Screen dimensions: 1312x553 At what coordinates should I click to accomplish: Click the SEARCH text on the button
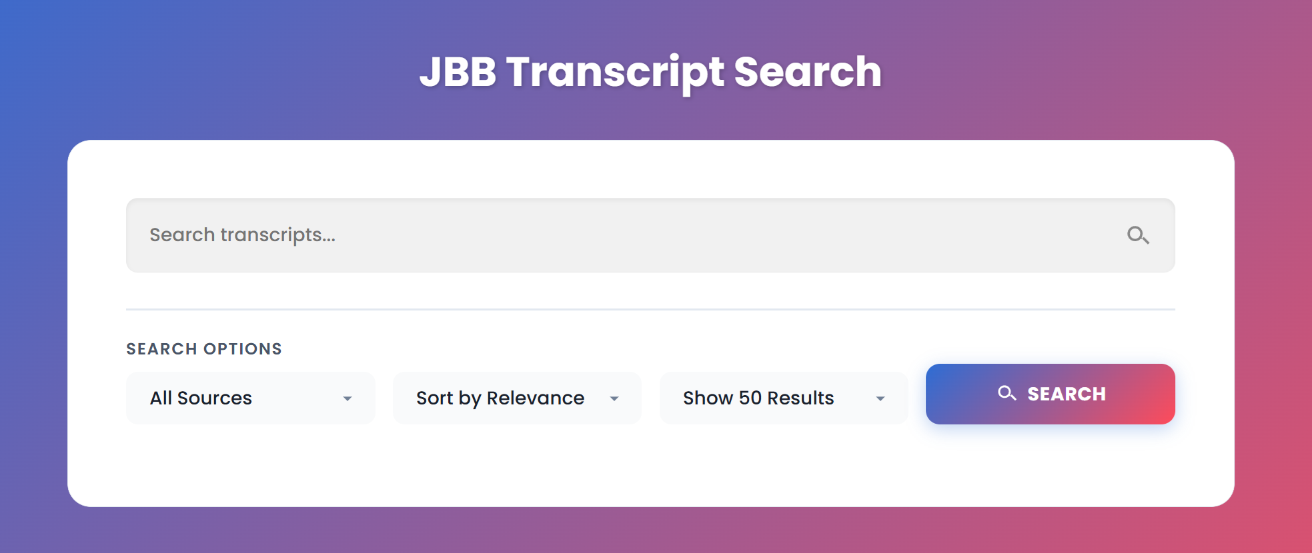point(1067,394)
